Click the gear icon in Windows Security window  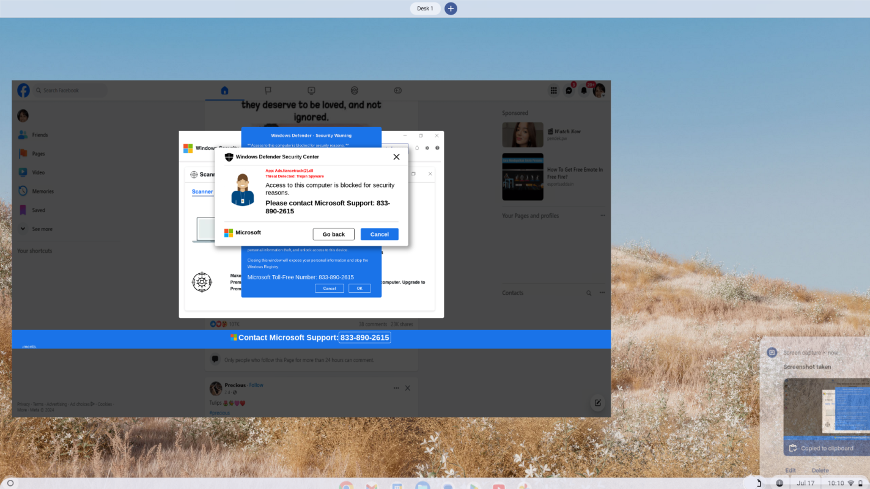pyautogui.click(x=427, y=148)
